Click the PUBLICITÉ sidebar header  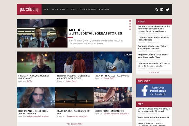(x=154, y=81)
